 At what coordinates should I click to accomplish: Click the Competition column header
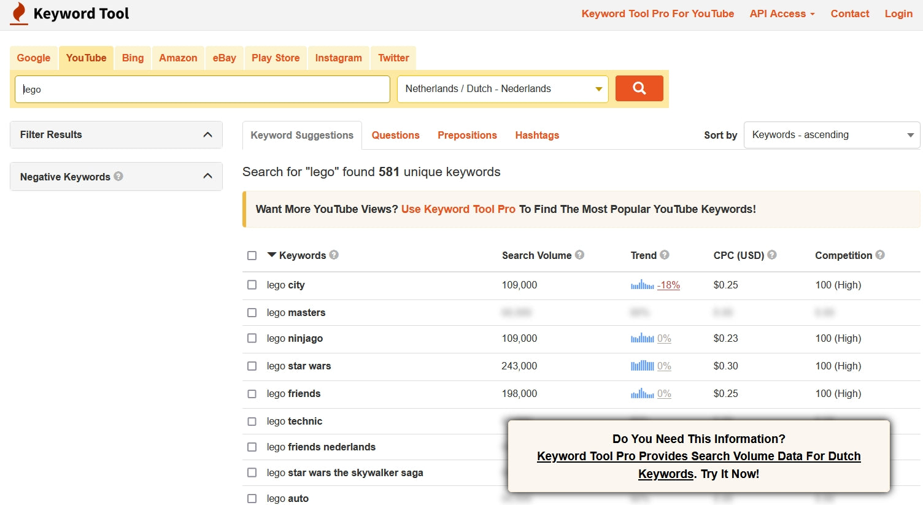843,255
